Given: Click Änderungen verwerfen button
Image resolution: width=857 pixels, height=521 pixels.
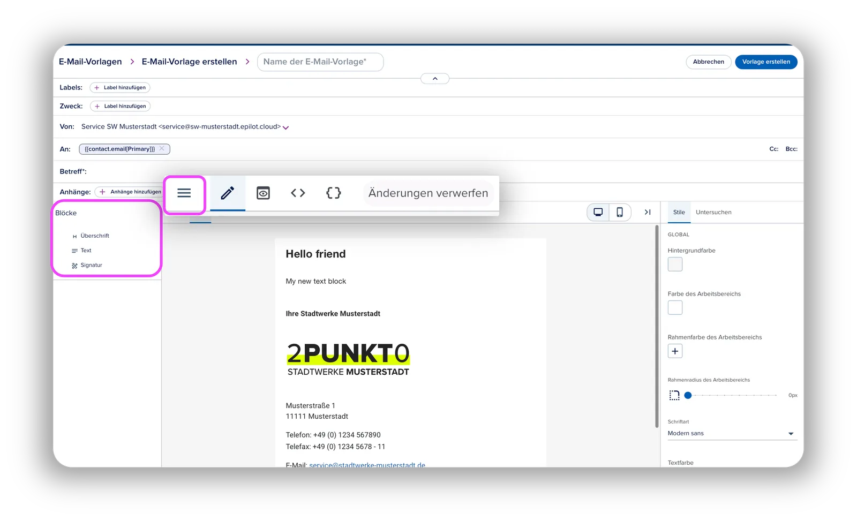Looking at the screenshot, I should tap(428, 193).
